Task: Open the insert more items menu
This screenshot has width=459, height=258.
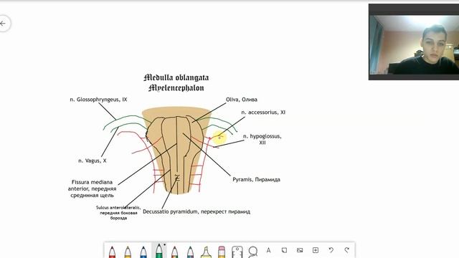Action: pos(316,250)
